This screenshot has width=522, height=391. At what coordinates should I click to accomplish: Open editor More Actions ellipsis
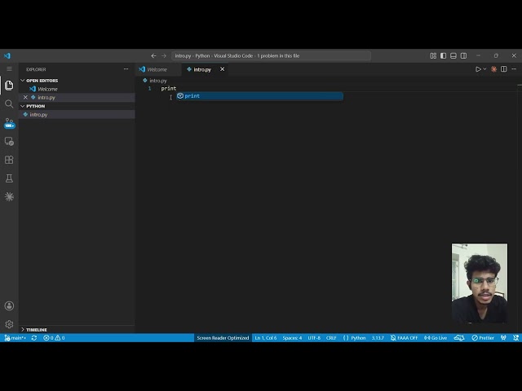coord(514,69)
